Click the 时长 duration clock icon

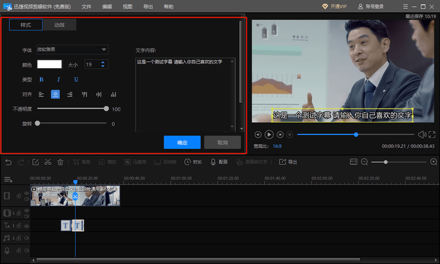tap(188, 162)
